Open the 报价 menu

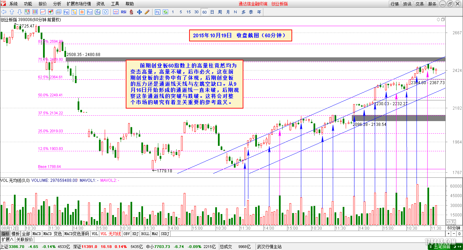43,4
